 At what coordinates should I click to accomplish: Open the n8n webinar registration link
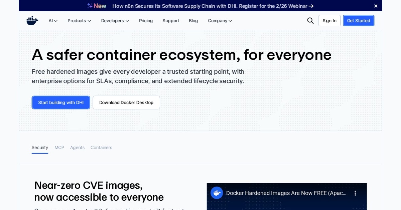point(210,6)
